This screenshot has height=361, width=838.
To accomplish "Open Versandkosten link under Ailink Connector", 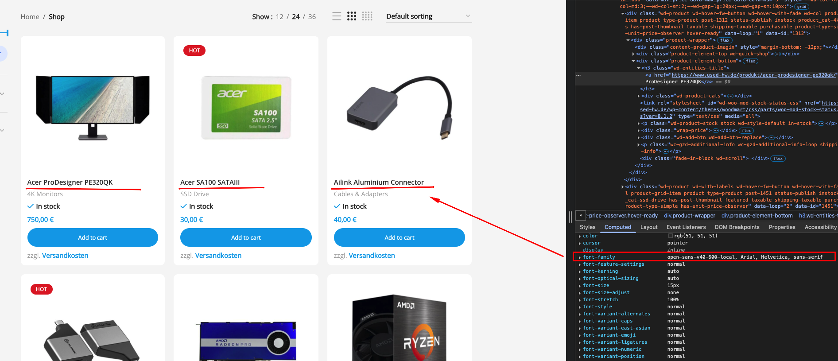I will click(372, 256).
